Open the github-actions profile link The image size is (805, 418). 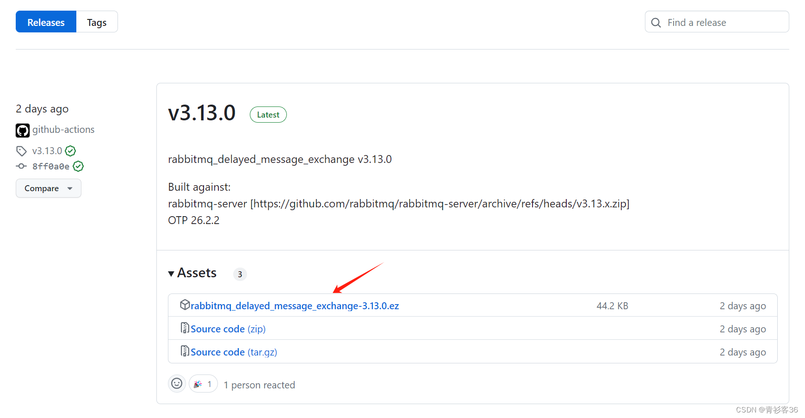63,130
